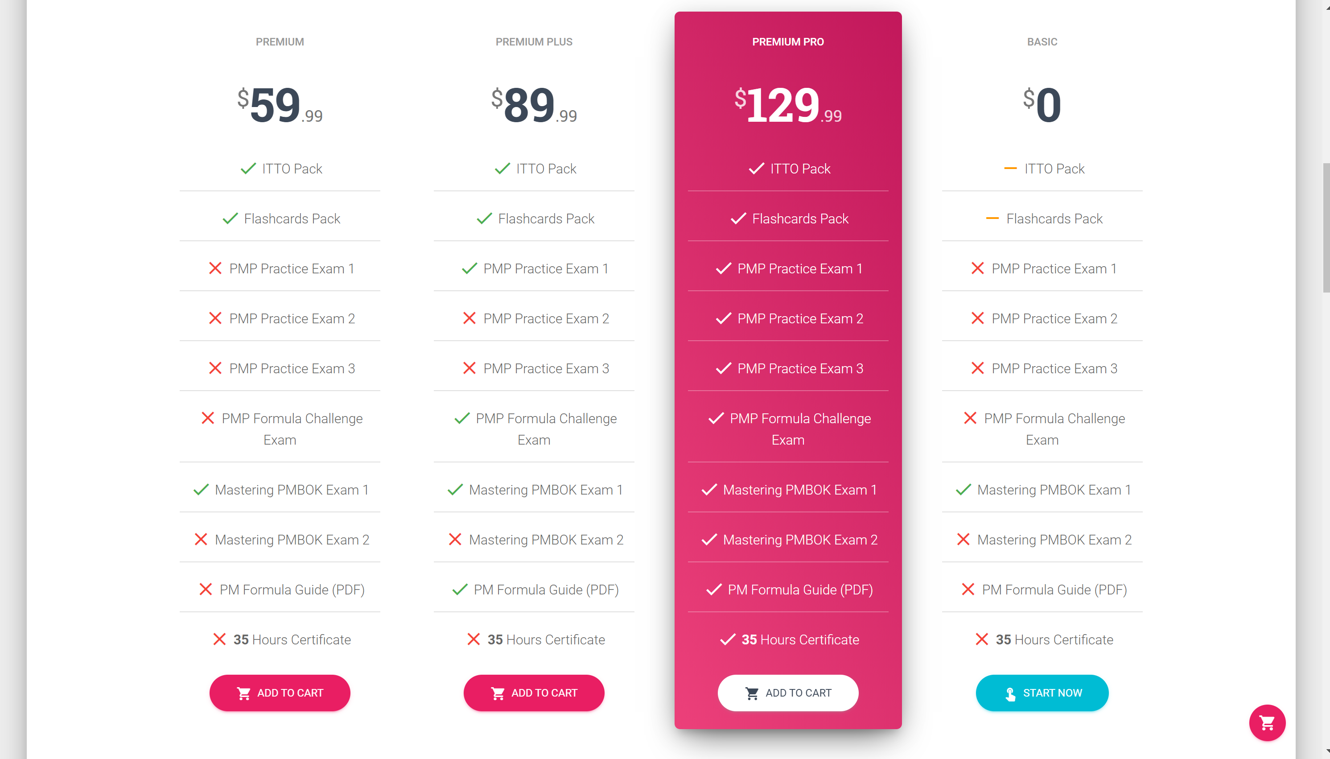
Task: Click the cart icon on Premium Plus Add to Cart
Action: 499,692
